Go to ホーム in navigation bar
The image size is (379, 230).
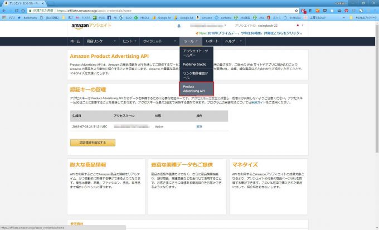(x=75, y=41)
